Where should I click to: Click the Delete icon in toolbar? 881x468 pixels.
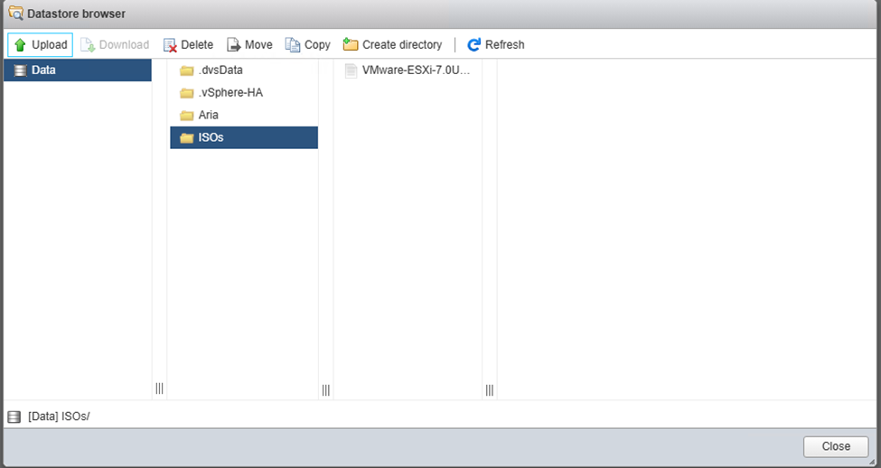pyautogui.click(x=170, y=45)
